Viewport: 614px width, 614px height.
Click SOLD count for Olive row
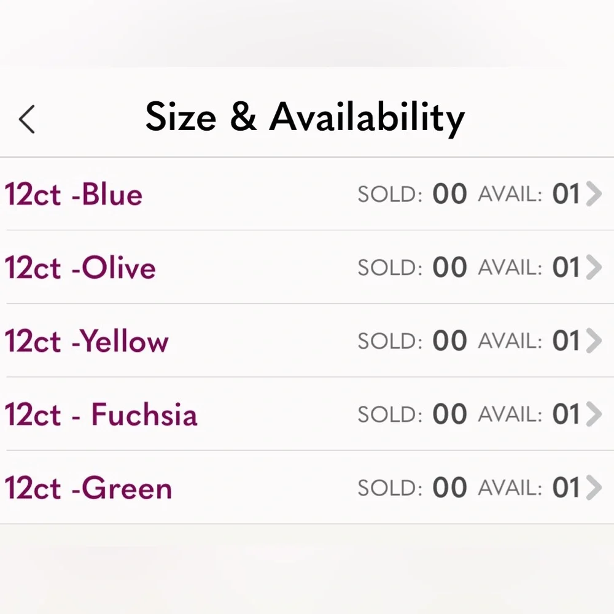449,267
